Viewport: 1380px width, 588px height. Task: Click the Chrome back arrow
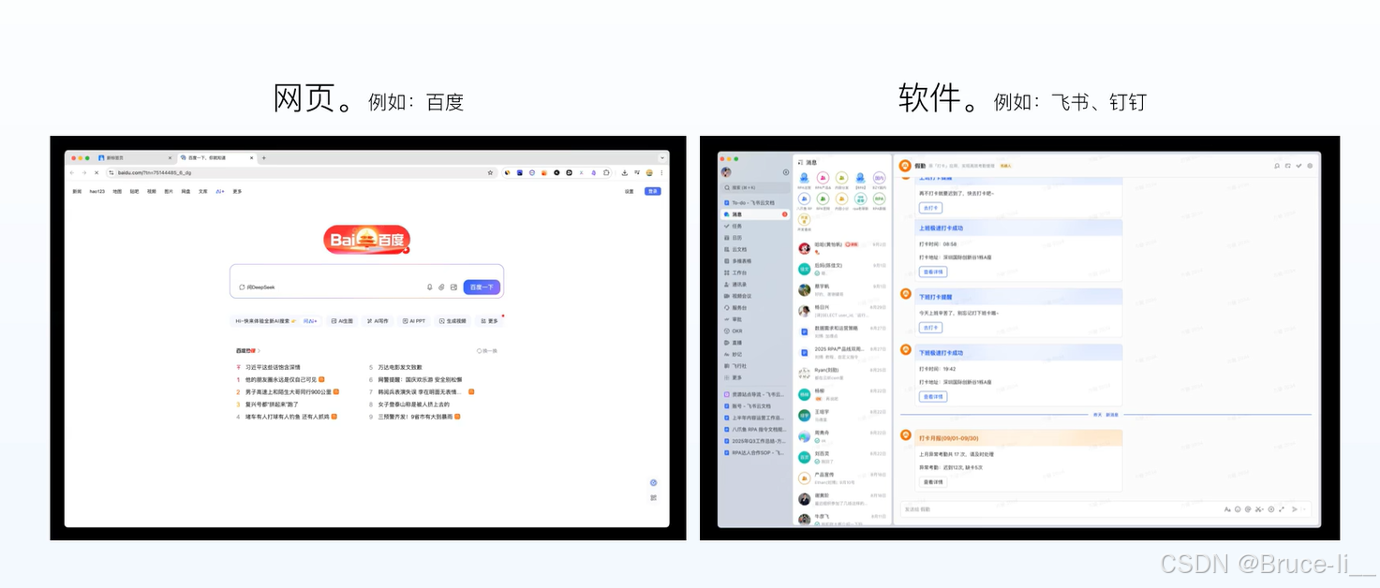[x=72, y=173]
